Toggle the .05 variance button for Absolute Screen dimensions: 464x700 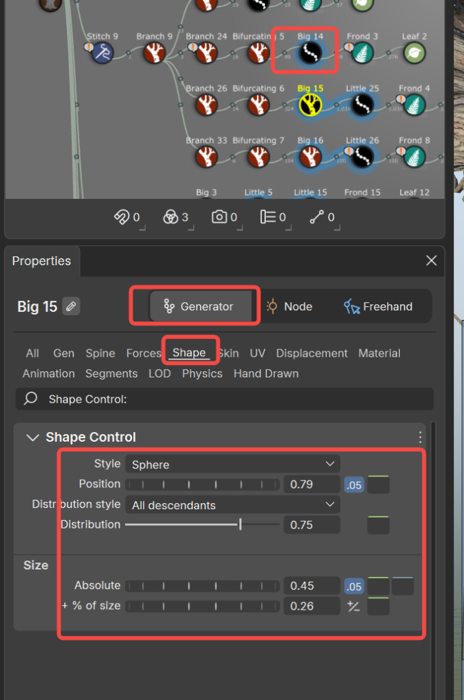tap(354, 586)
